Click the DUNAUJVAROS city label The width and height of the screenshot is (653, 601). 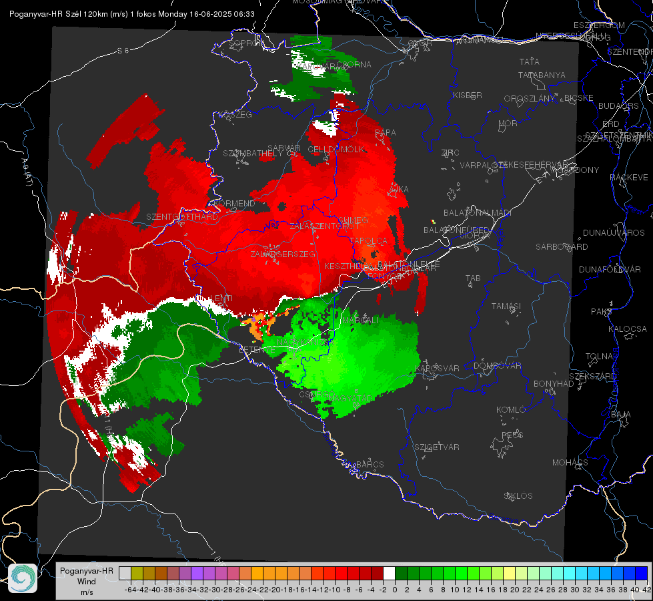[x=614, y=233]
